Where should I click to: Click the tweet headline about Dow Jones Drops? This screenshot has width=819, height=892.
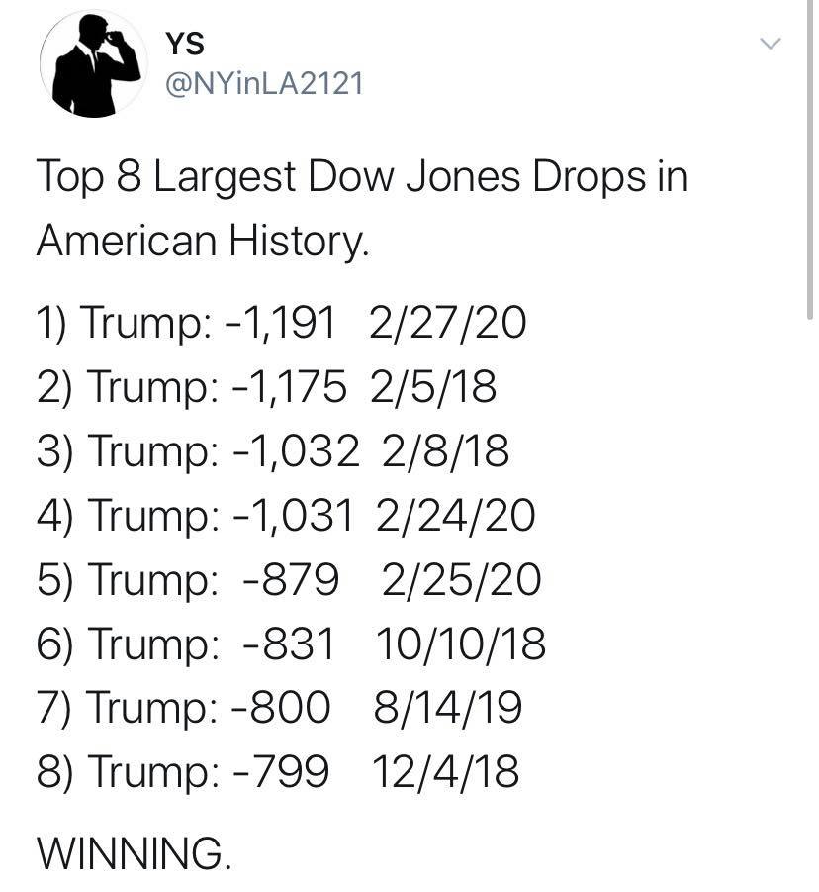point(363,177)
